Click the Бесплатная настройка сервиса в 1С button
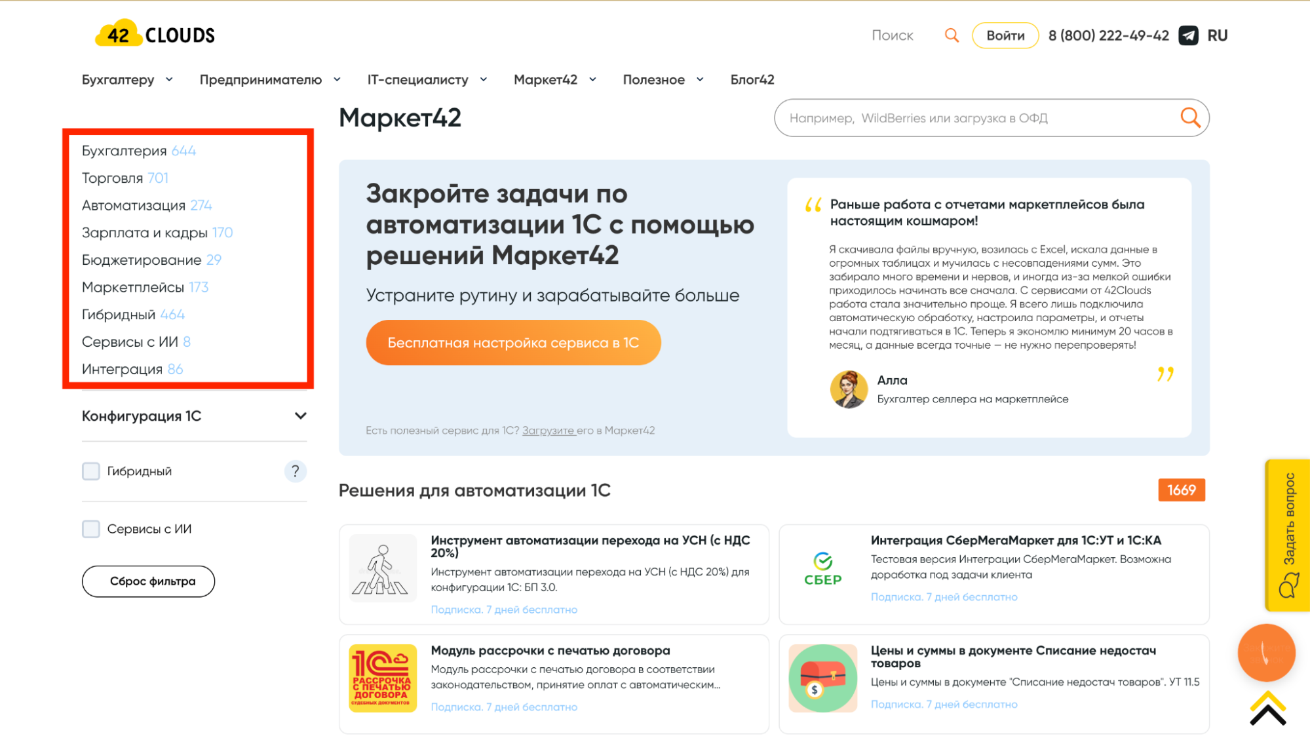Image resolution: width=1310 pixels, height=740 pixels. click(513, 343)
